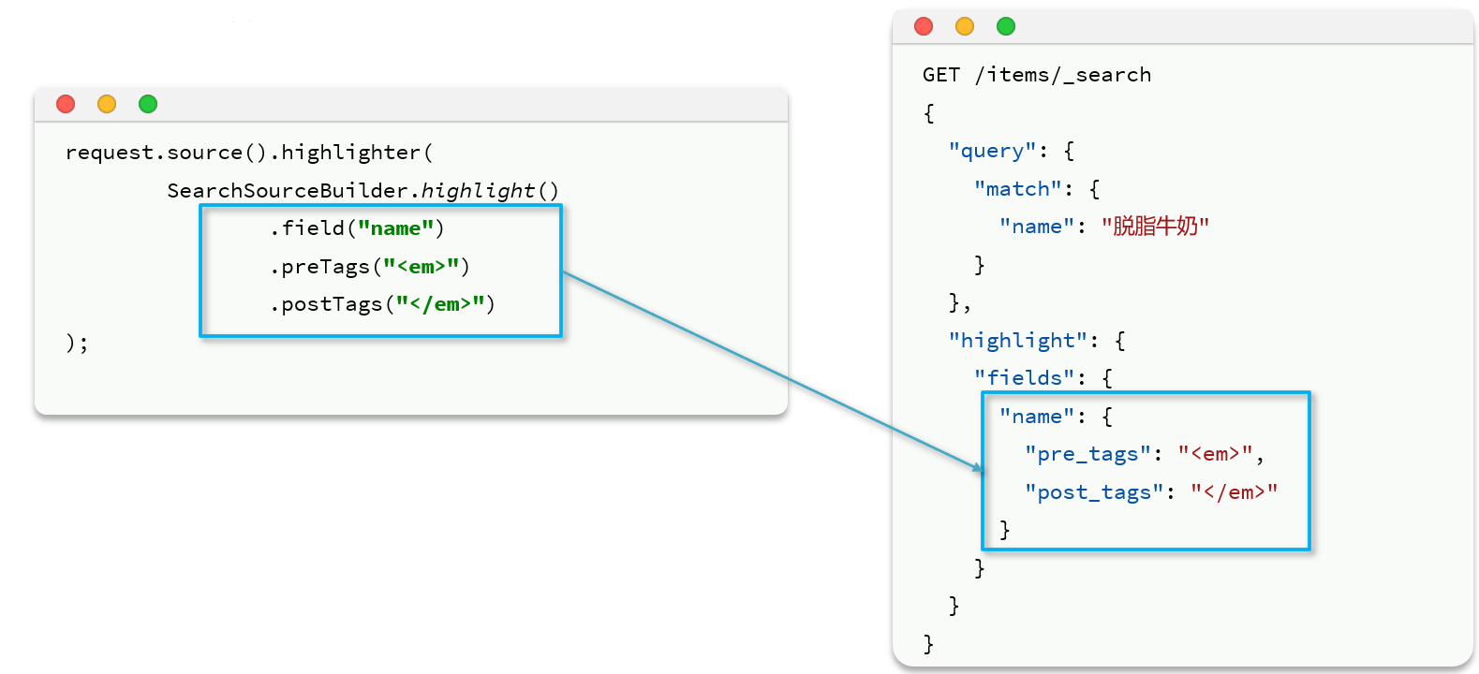
Task: Close the right JSON query window
Action: point(924,26)
